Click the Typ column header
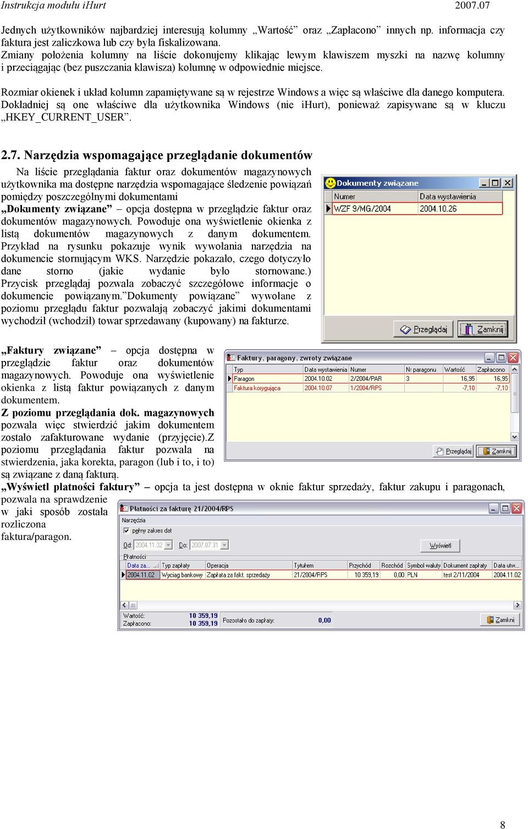Viewport: 528px width, 829px height. coord(267,370)
